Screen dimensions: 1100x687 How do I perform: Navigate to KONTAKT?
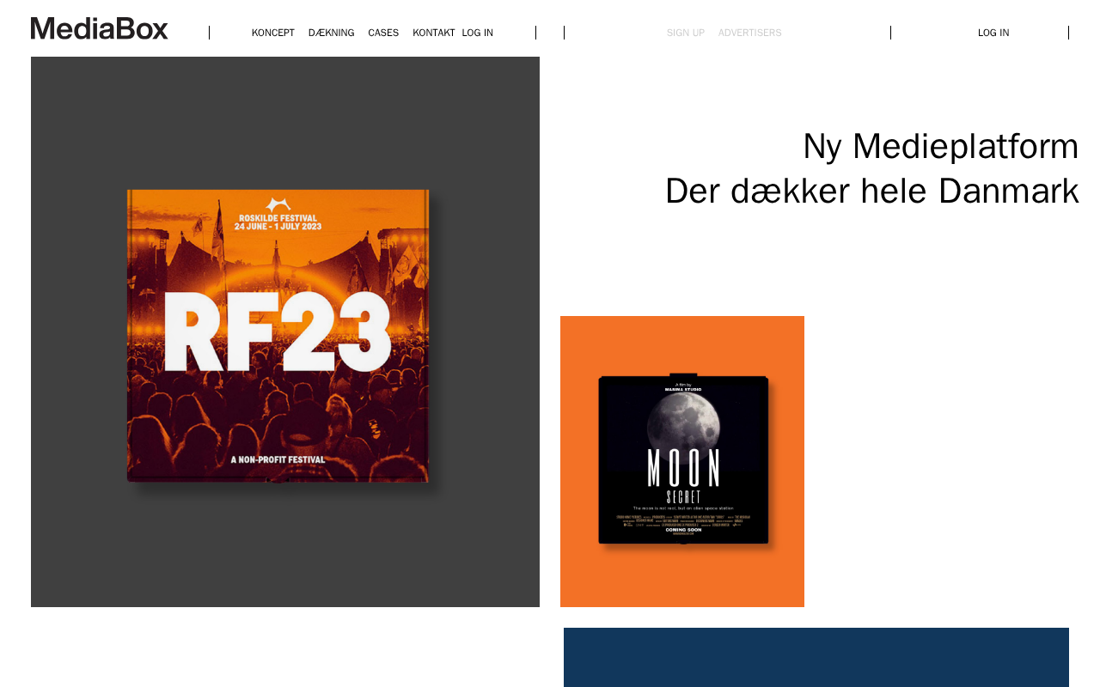(x=434, y=33)
